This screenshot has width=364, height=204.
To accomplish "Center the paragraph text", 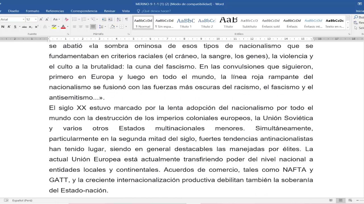I will [x=81, y=27].
